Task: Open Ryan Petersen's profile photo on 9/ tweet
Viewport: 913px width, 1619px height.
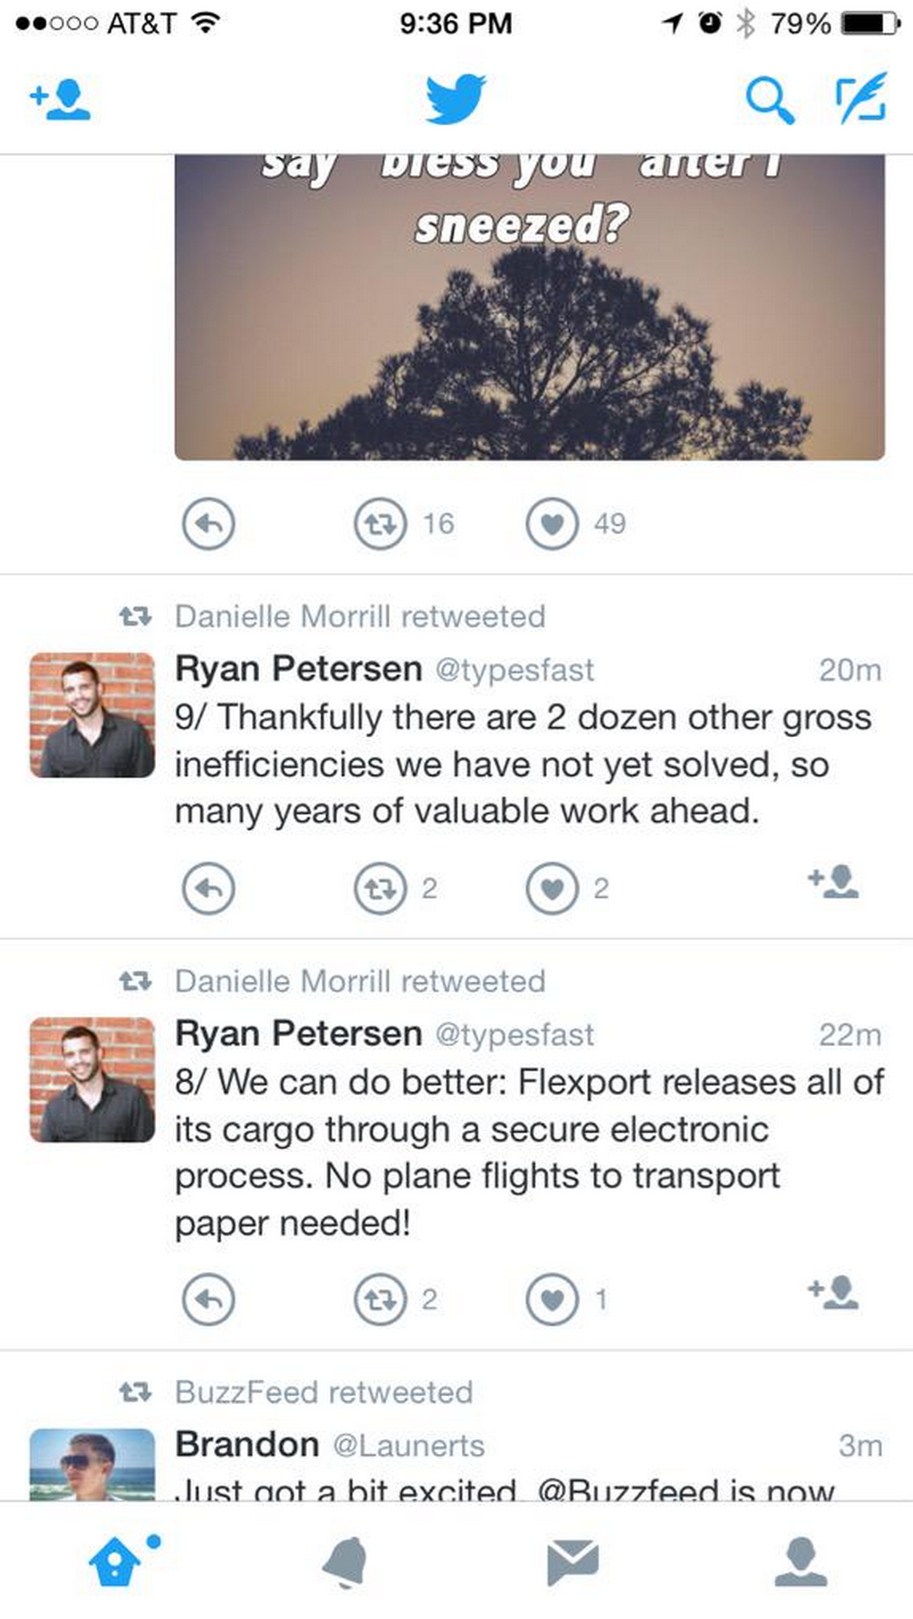Action: point(92,715)
